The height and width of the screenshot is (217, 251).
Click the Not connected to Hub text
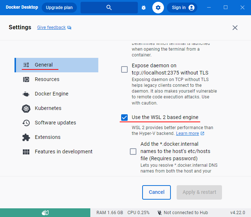click(x=186, y=213)
